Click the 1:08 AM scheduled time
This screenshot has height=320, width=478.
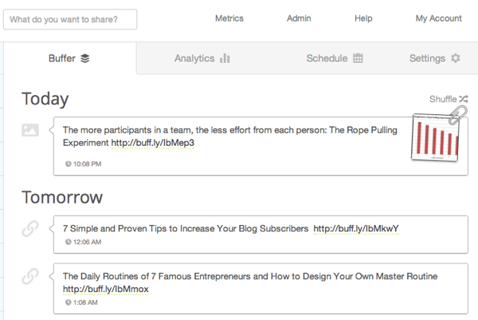85,302
